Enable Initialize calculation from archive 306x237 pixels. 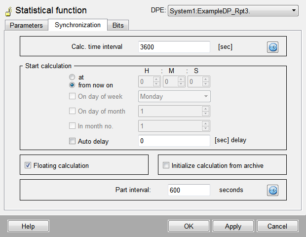[166, 165]
